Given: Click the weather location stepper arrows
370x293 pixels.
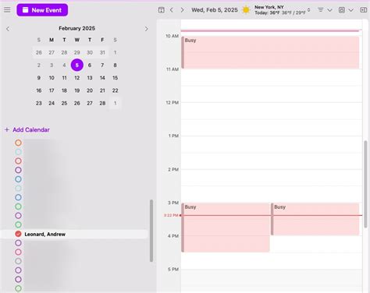Looking at the screenshot, I should click(x=308, y=10).
